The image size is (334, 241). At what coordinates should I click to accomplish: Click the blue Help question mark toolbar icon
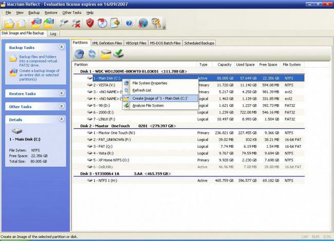(129, 23)
